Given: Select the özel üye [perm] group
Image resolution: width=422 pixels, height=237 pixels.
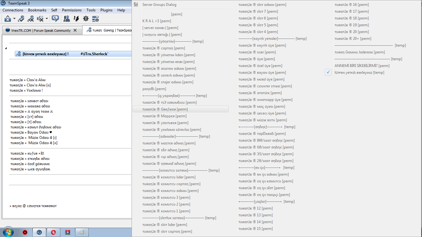Looking at the screenshot, I should (260, 66).
